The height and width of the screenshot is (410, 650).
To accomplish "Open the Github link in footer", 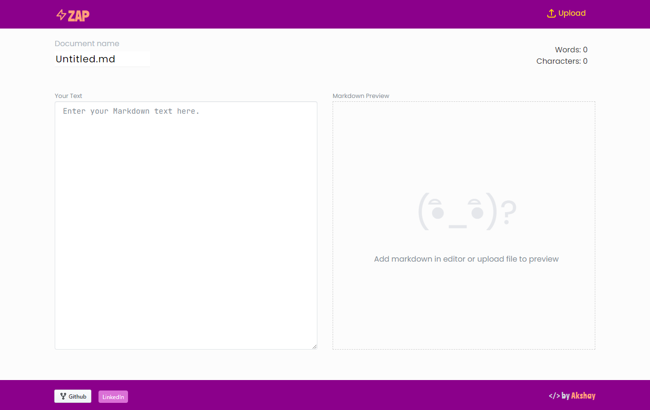I will tap(73, 396).
